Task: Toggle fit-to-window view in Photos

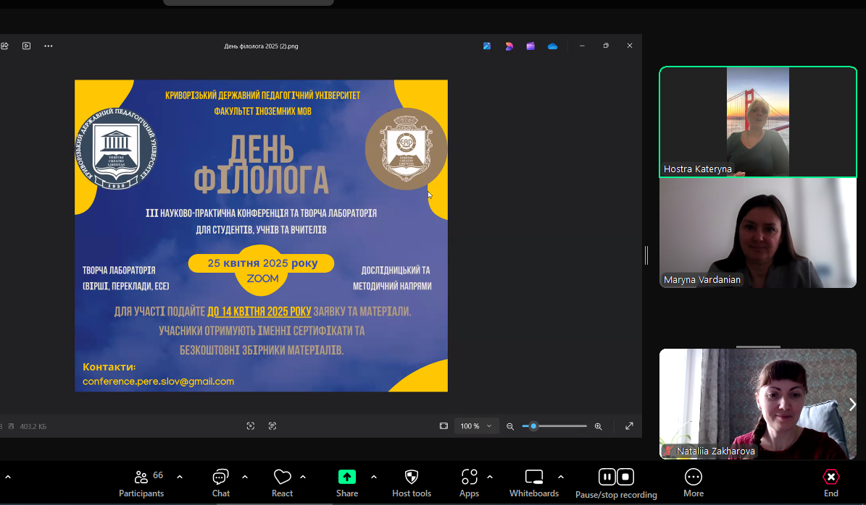Action: [444, 426]
